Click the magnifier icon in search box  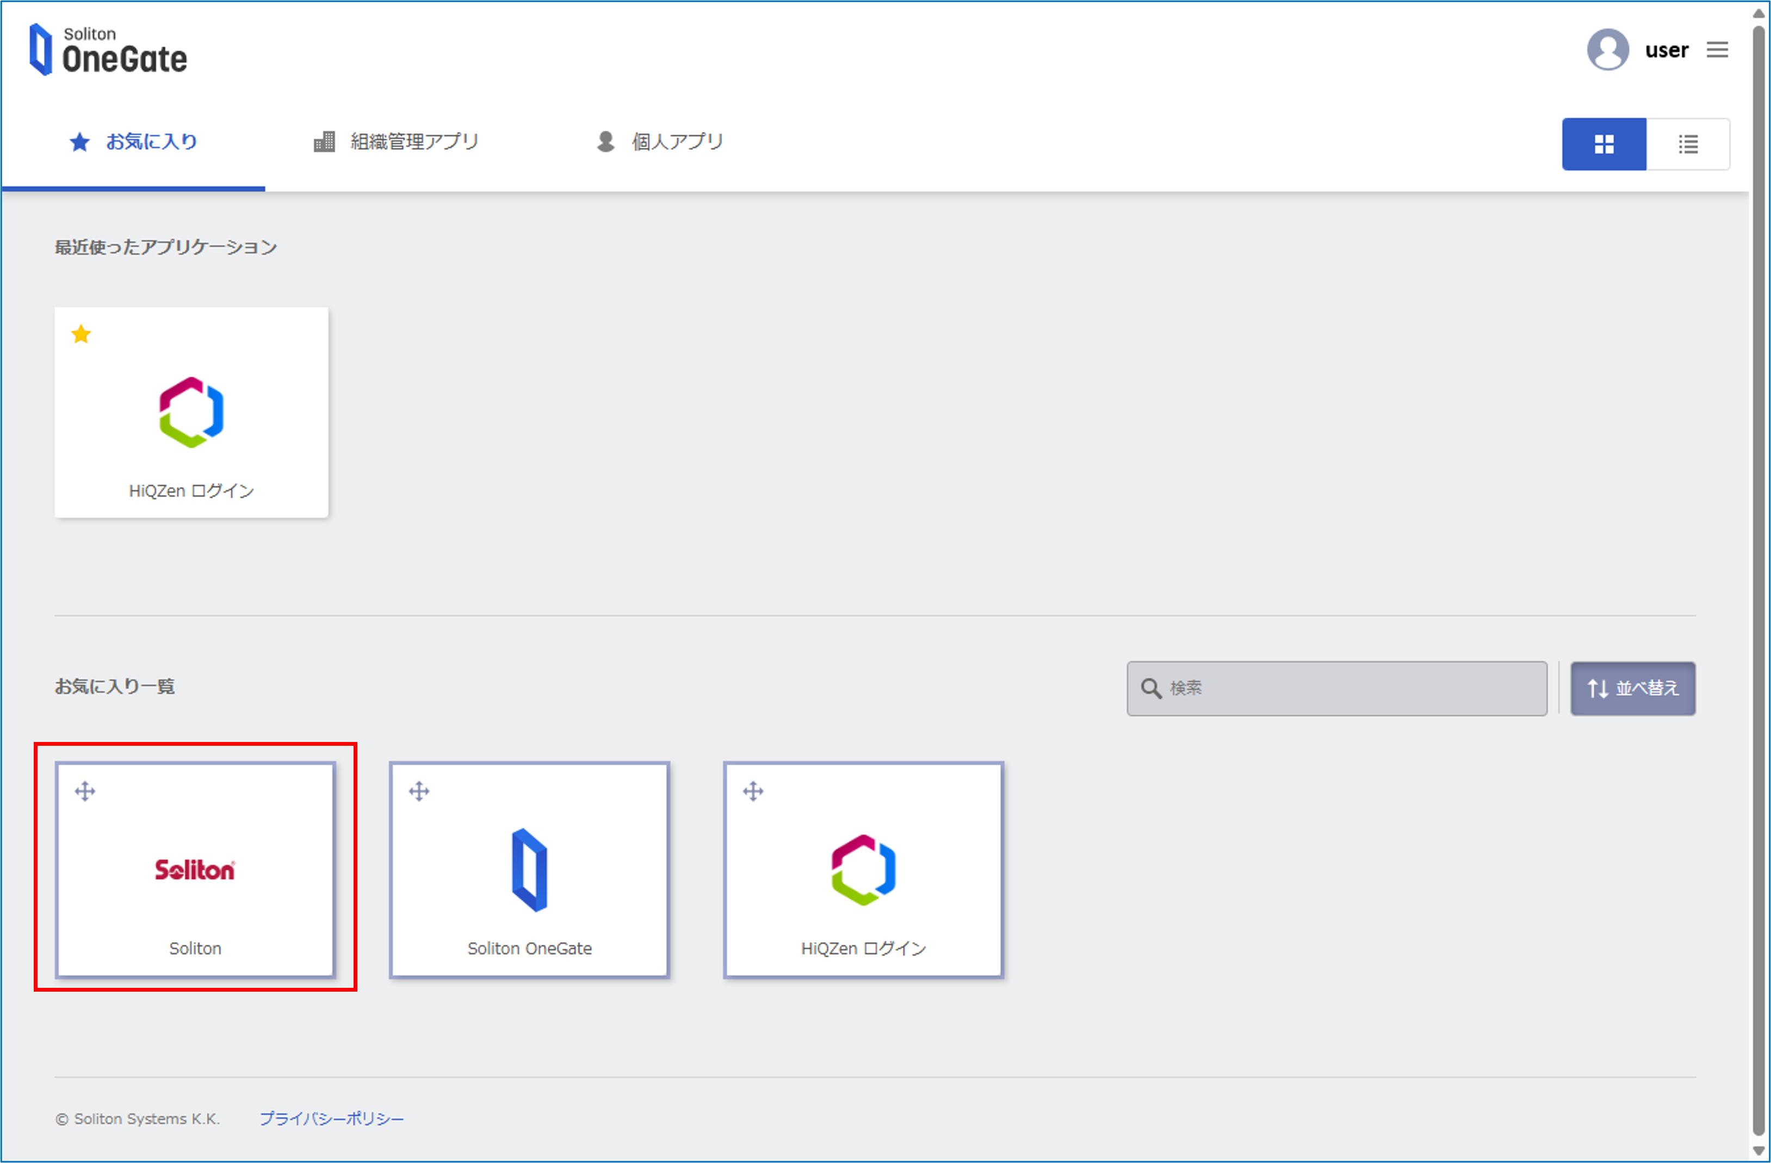[x=1150, y=688]
